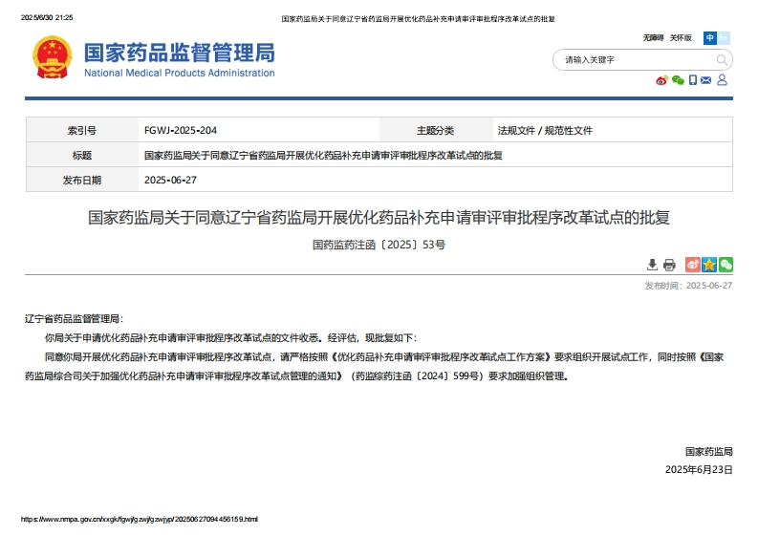Share article to Weibo red button
758x536 pixels.
[x=693, y=265]
